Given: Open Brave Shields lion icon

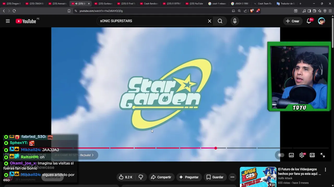Looking at the screenshot, I should tap(252, 11).
